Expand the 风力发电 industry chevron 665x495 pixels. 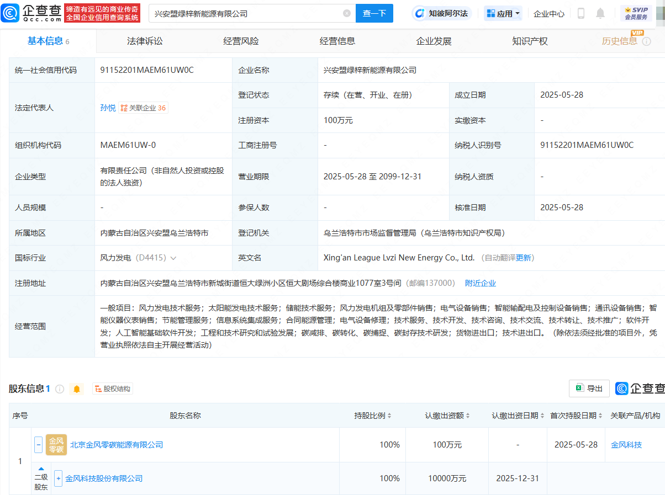pos(173,258)
